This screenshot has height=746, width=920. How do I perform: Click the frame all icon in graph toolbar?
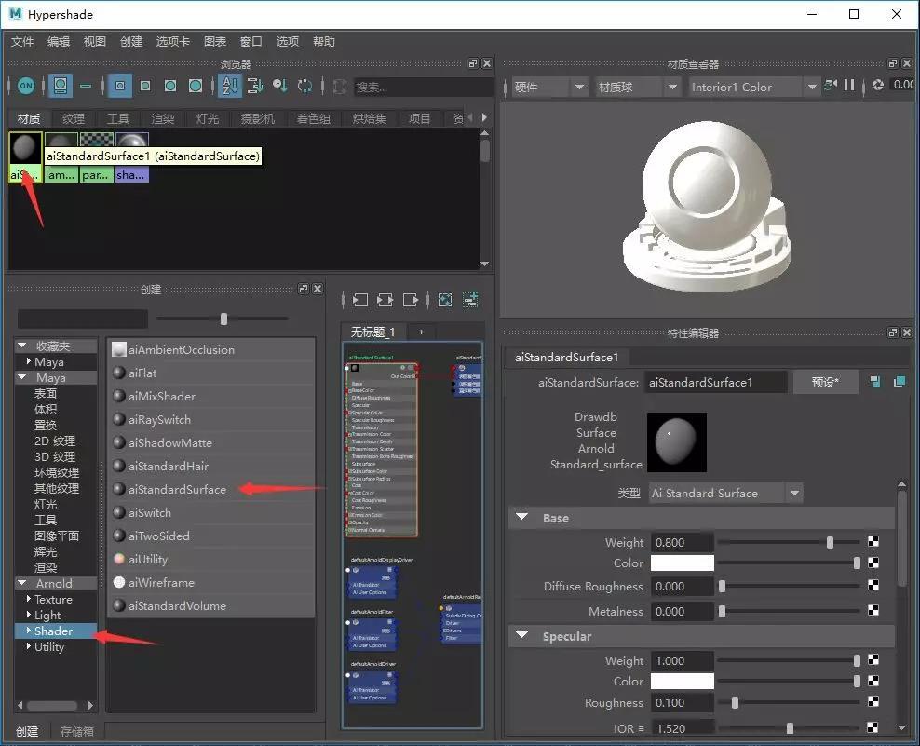click(x=445, y=300)
